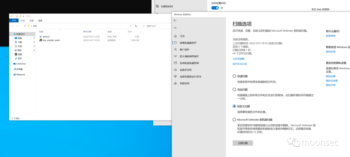The image size is (350, 157).
Task: Switch to the 共享 ribbon tab
Action: [x=31, y=21]
